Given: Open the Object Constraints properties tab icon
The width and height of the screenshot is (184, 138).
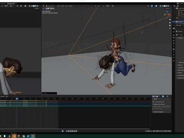Looking at the screenshot, I should tap(174, 55).
